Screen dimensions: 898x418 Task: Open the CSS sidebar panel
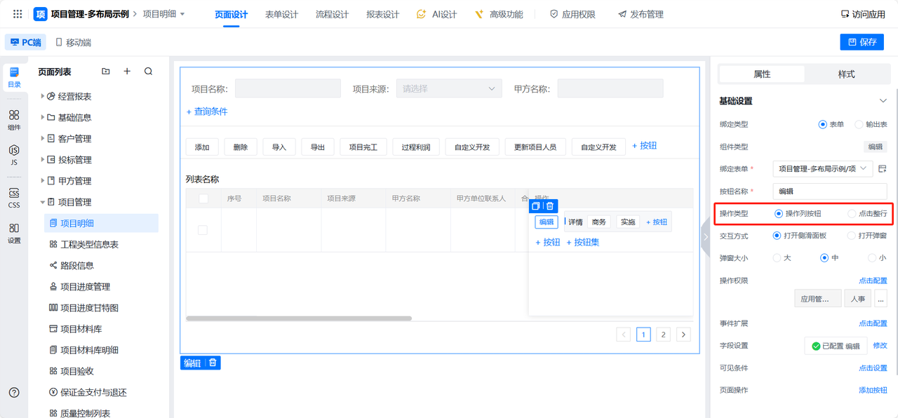pyautogui.click(x=14, y=198)
